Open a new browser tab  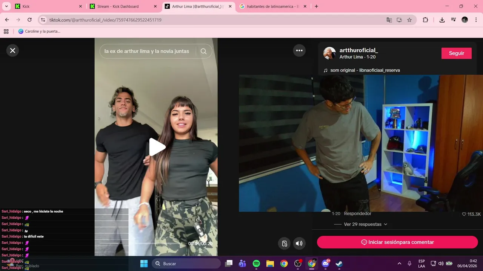click(316, 6)
